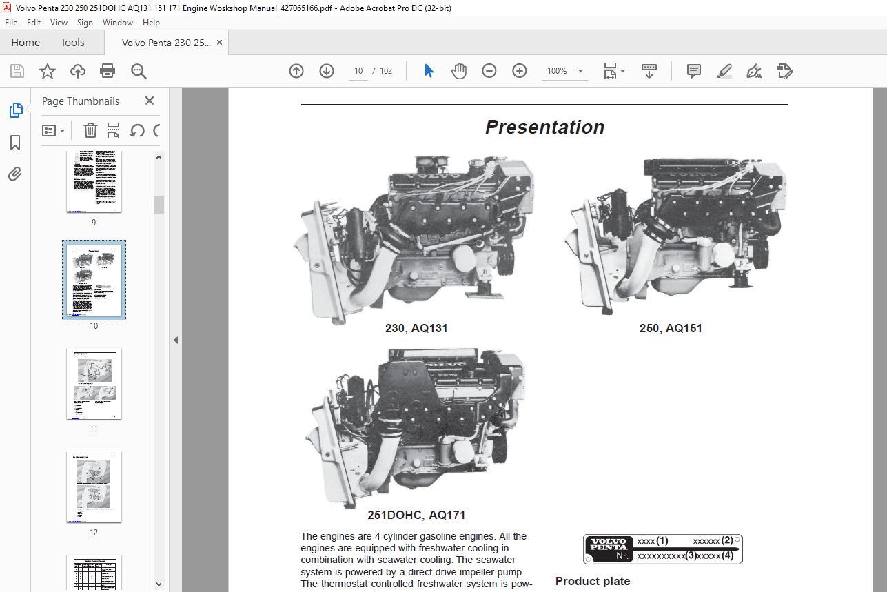
Task: Click the Volvo Penta product plate image
Action: 662,549
